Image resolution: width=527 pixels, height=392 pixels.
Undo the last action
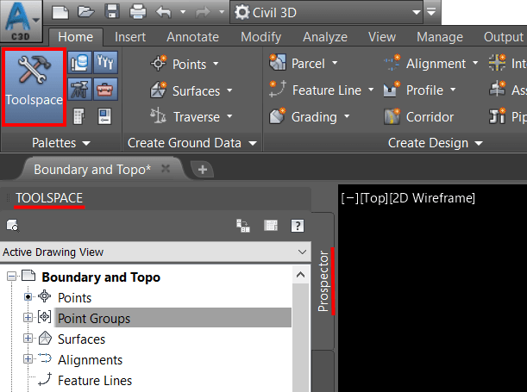click(x=164, y=12)
